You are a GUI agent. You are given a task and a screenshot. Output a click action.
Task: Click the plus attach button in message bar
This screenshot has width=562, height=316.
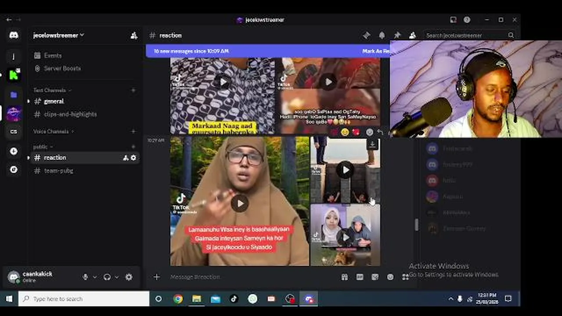click(157, 277)
